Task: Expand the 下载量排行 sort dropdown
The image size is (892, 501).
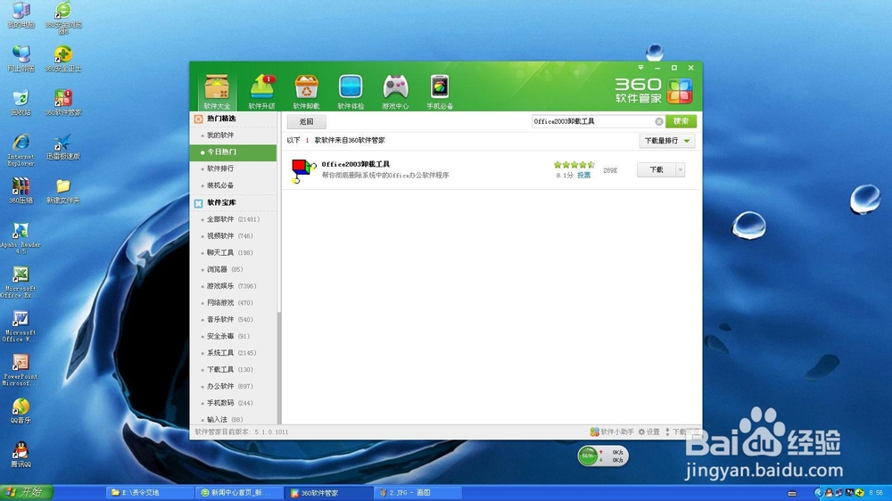Action: pos(666,141)
